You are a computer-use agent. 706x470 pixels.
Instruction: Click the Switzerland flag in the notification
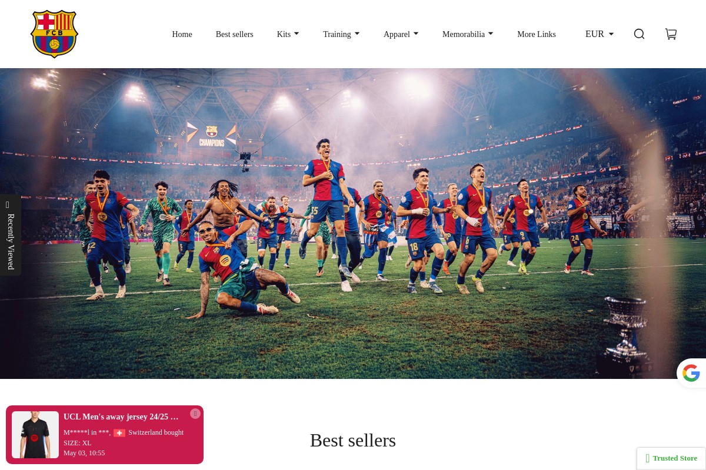tap(119, 433)
